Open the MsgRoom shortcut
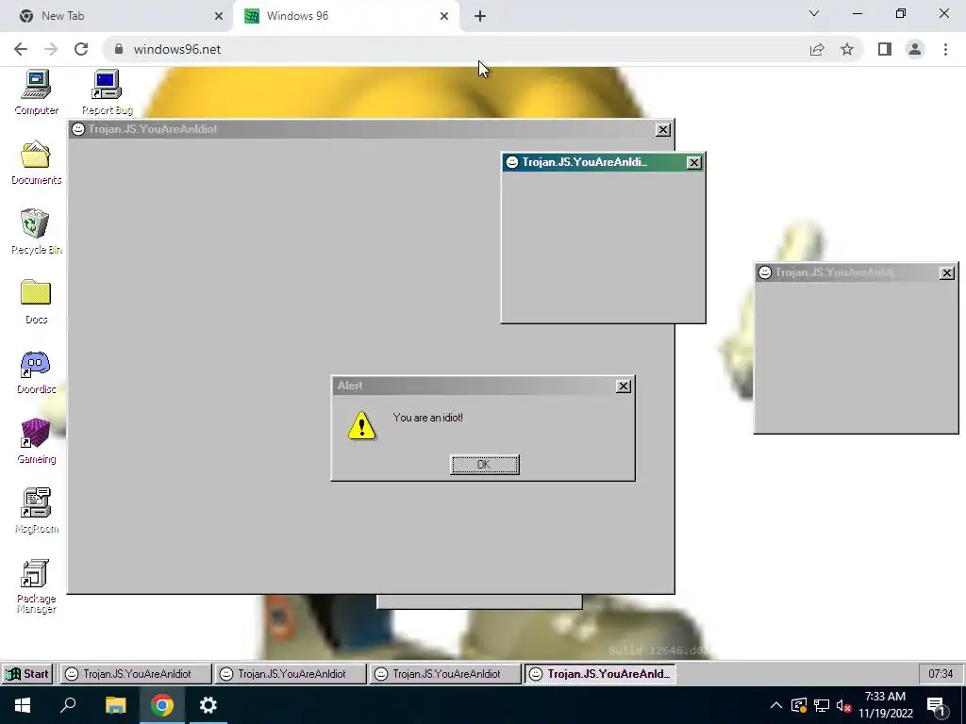The width and height of the screenshot is (966, 724). point(36,511)
